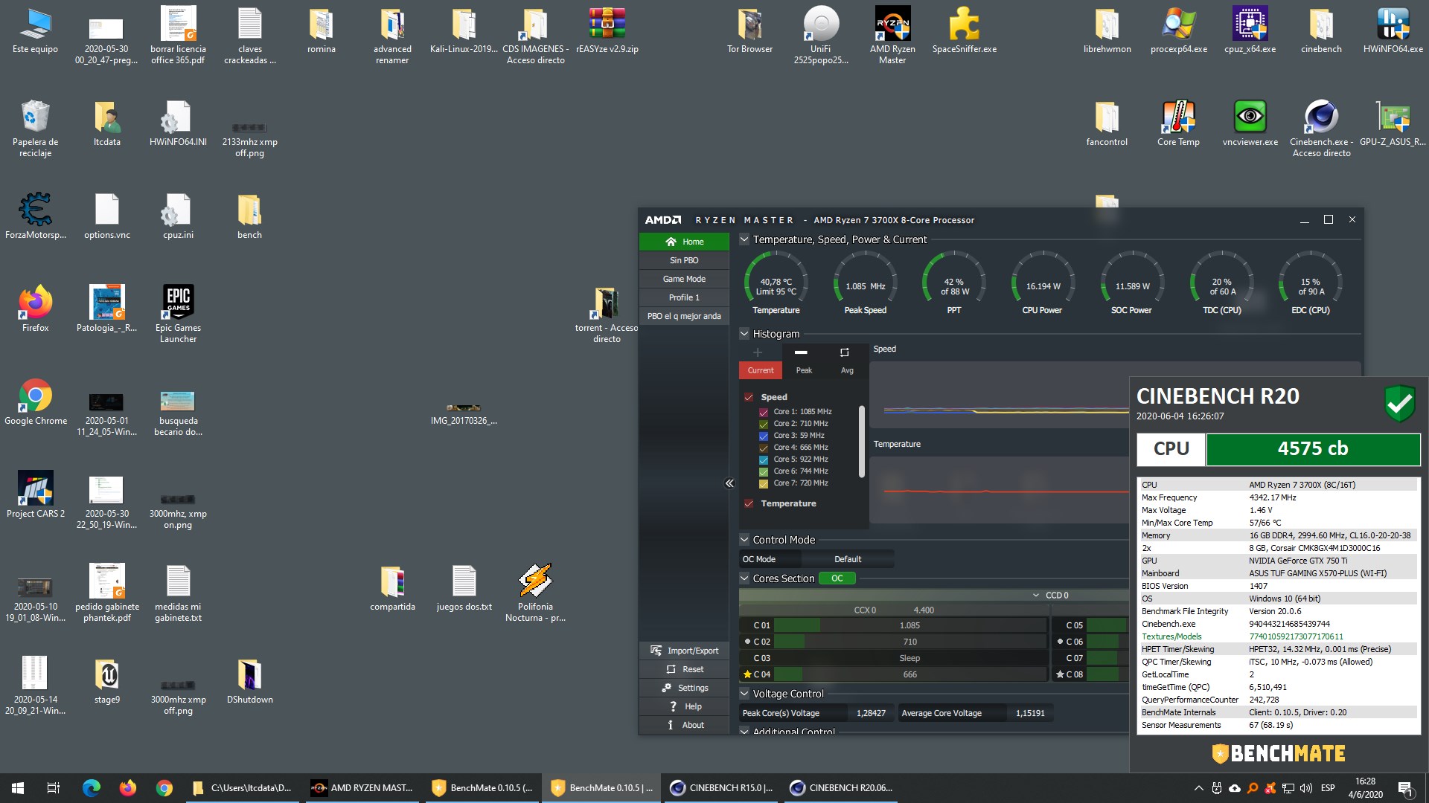1429x803 pixels.
Task: Collapse the Voltage Control section
Action: 744,694
